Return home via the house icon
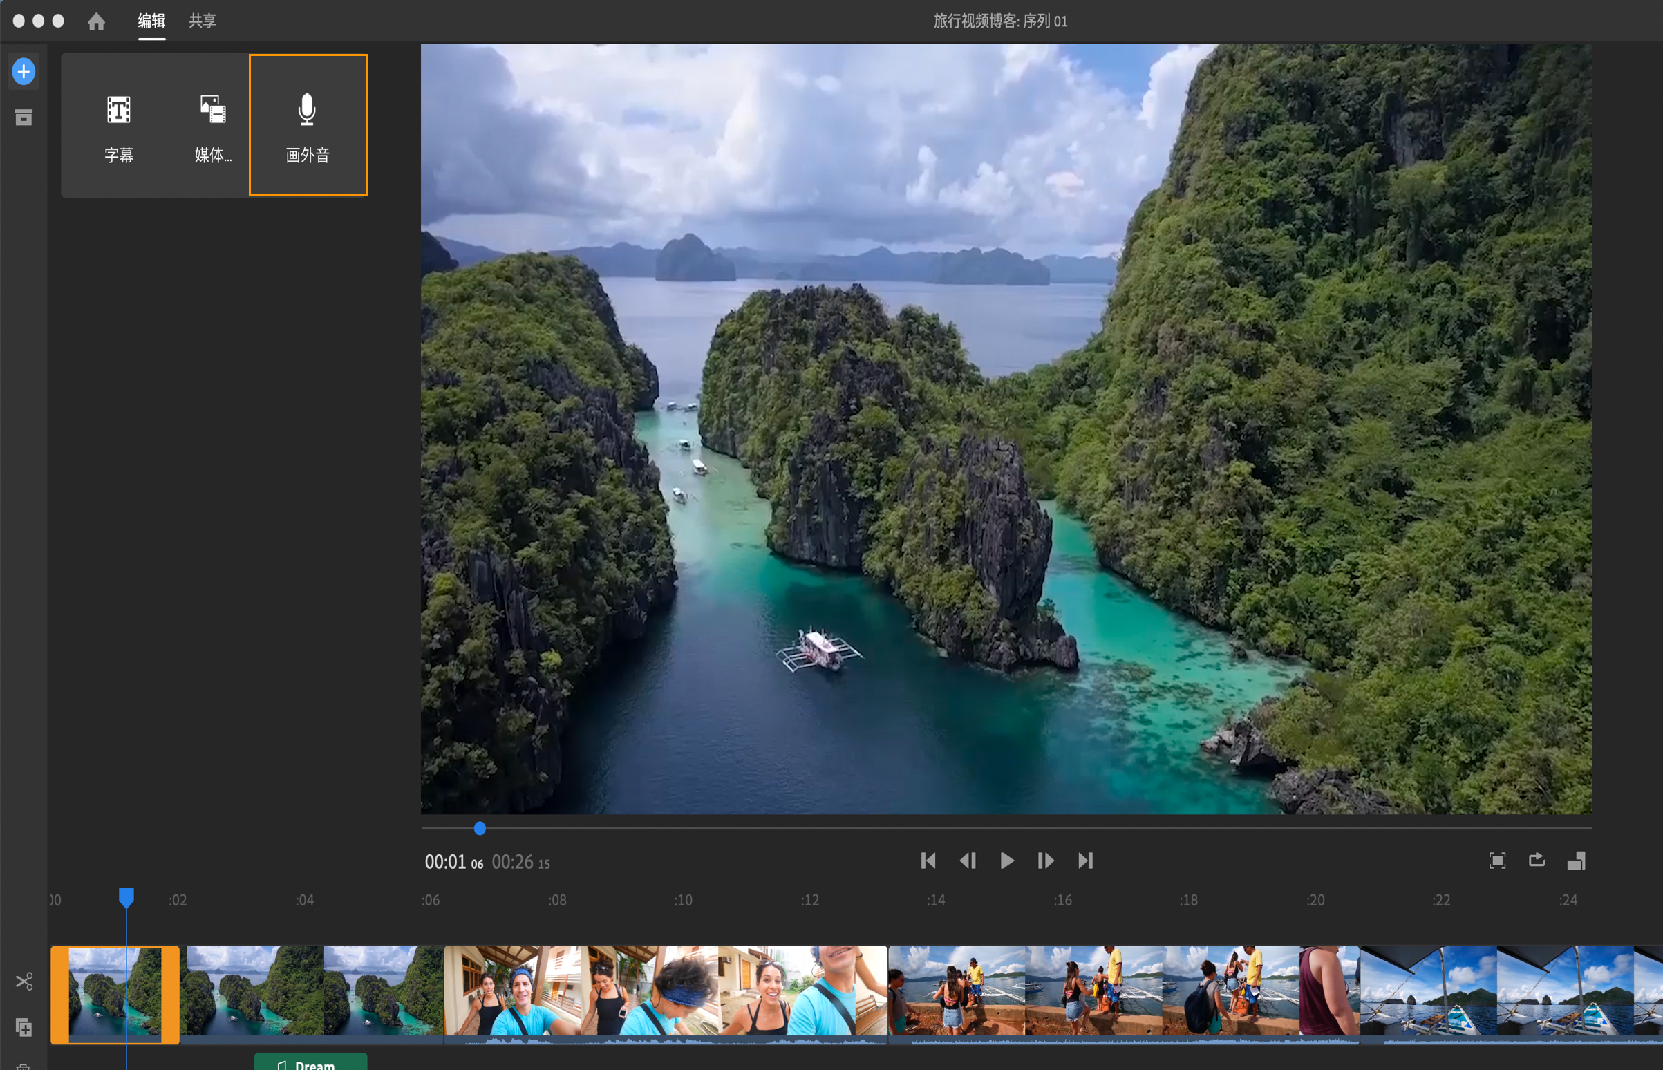The image size is (1663, 1070). tap(97, 21)
